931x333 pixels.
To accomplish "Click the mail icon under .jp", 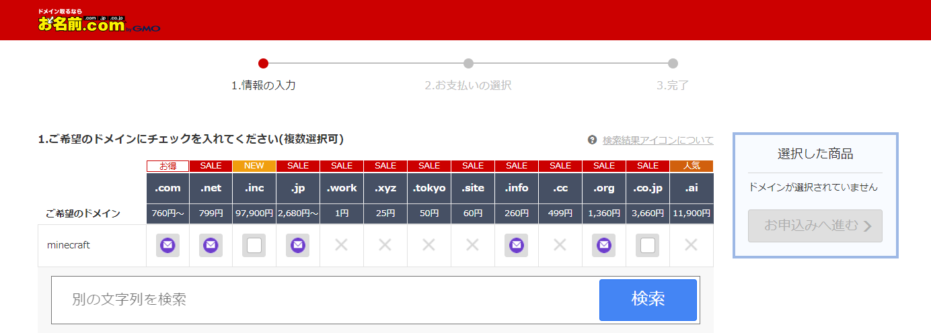I will click(x=298, y=246).
